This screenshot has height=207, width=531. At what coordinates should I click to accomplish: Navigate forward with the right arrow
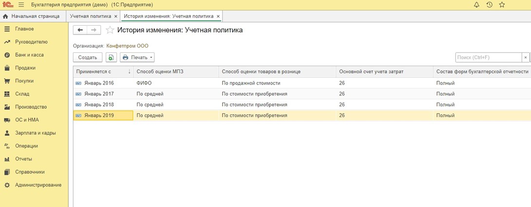tap(94, 30)
